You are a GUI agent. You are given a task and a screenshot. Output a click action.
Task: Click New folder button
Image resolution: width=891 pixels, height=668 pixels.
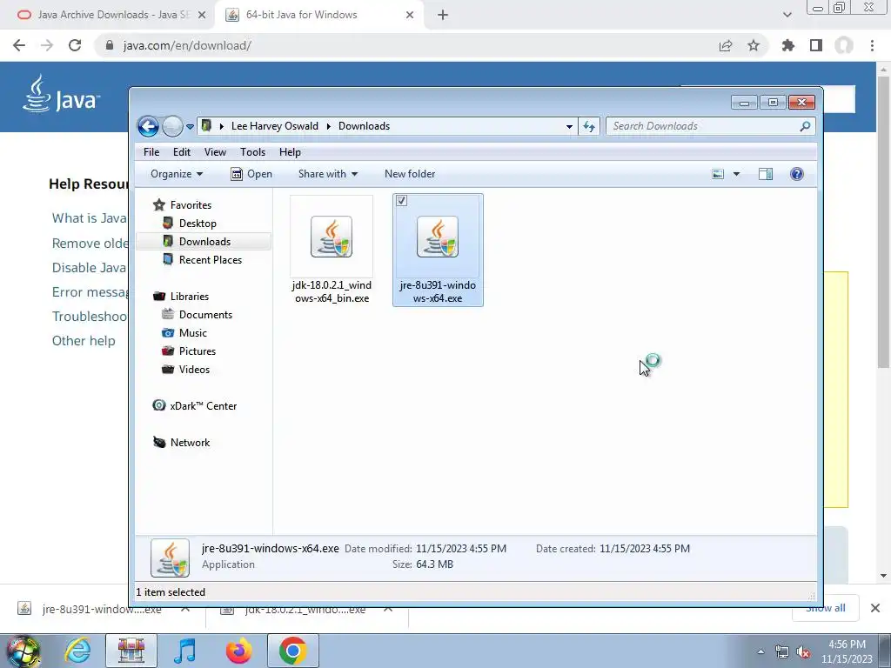tap(410, 174)
